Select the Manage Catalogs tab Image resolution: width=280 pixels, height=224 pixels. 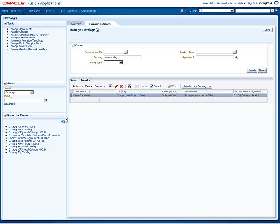100,24
